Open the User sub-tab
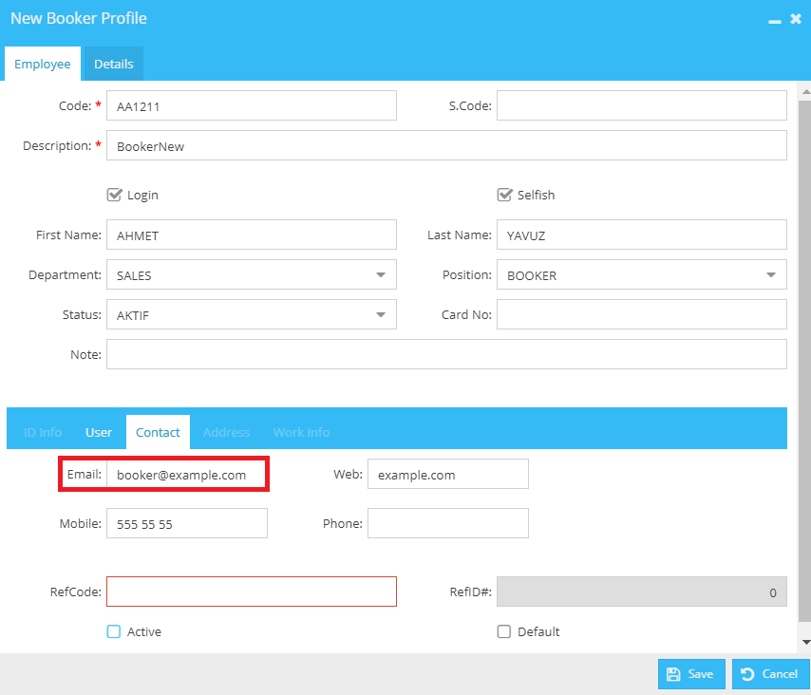Image resolution: width=811 pixels, height=695 pixels. [98, 432]
